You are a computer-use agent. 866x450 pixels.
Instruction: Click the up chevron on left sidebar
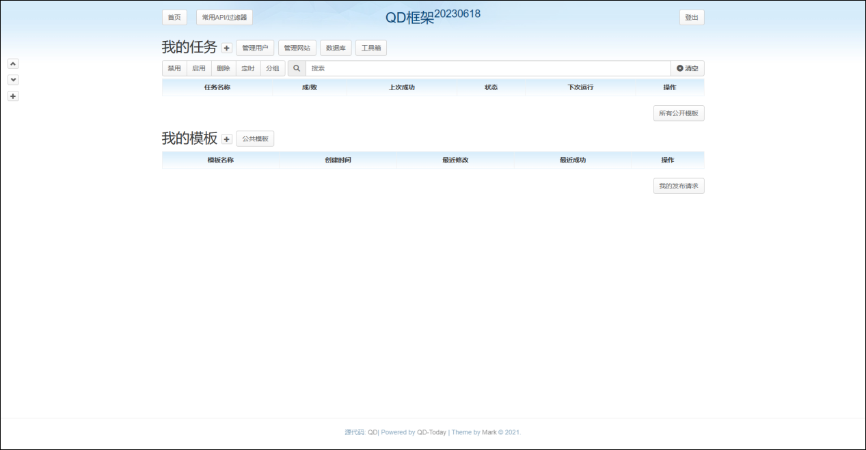point(13,64)
